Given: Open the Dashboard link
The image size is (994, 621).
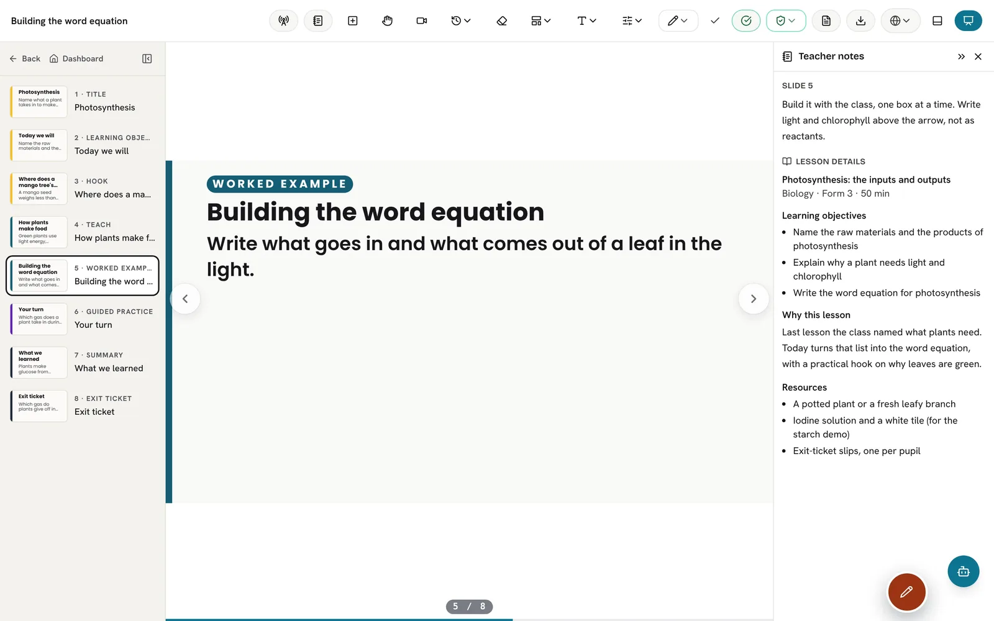Looking at the screenshot, I should (x=76, y=58).
